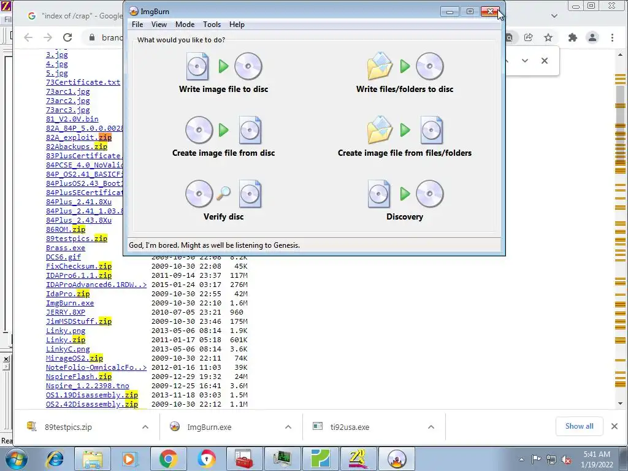Open the Chrome tab search chevron
The width and height of the screenshot is (628, 471).
coord(554,16)
